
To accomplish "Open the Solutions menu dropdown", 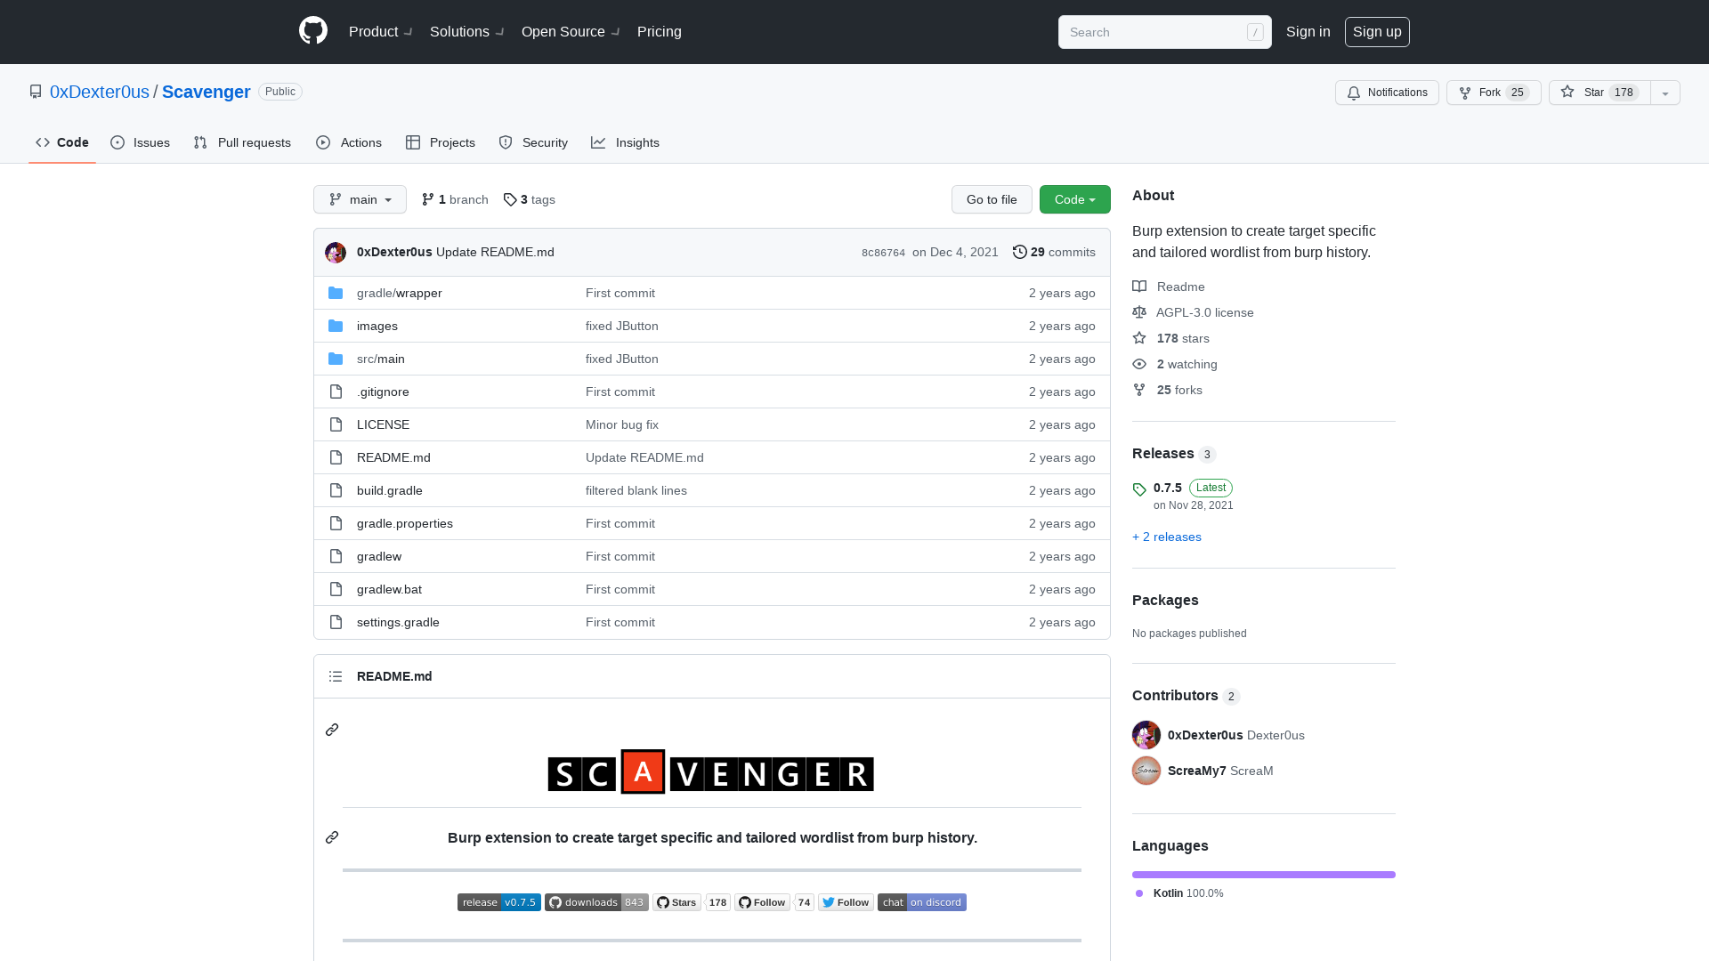I will (x=467, y=32).
